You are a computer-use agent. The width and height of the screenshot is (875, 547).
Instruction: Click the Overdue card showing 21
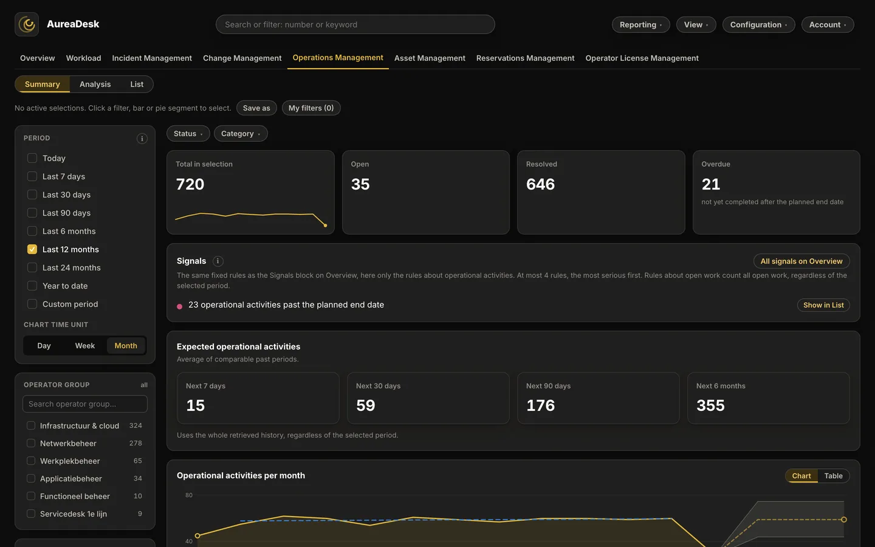[777, 192]
